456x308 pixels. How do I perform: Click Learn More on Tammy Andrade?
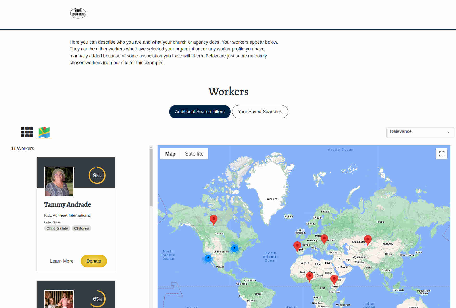[x=62, y=261]
